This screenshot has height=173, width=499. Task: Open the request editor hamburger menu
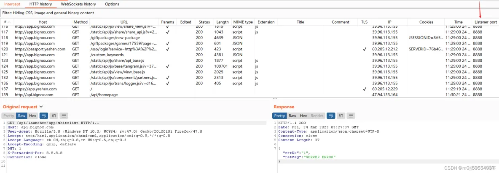pos(64,115)
